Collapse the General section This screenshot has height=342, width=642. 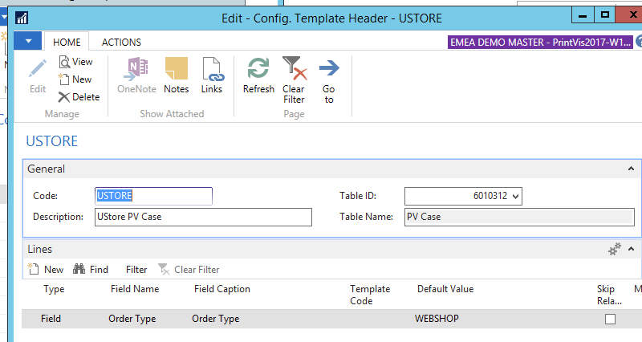tap(630, 169)
